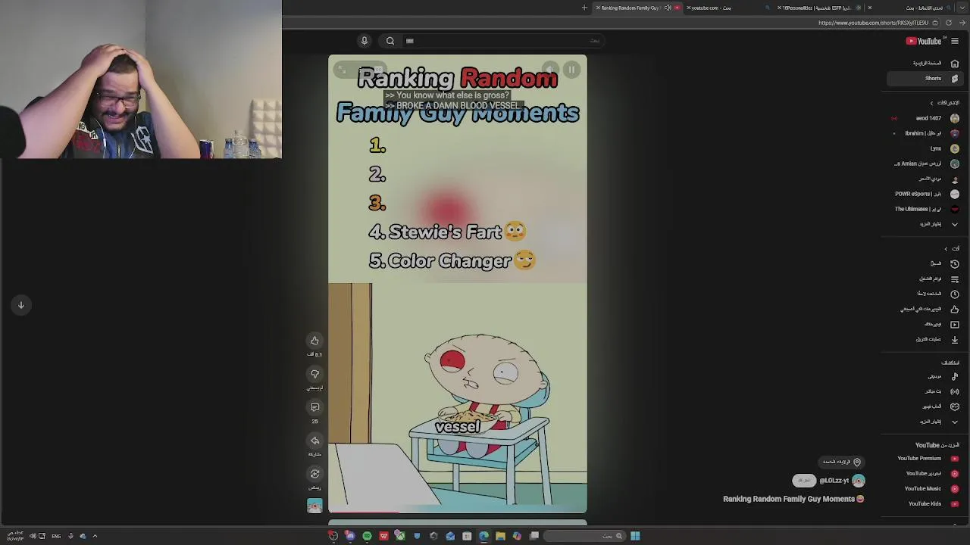Image resolution: width=970 pixels, height=545 pixels.
Task: Open File Explorer from the taskbar
Action: click(500, 536)
